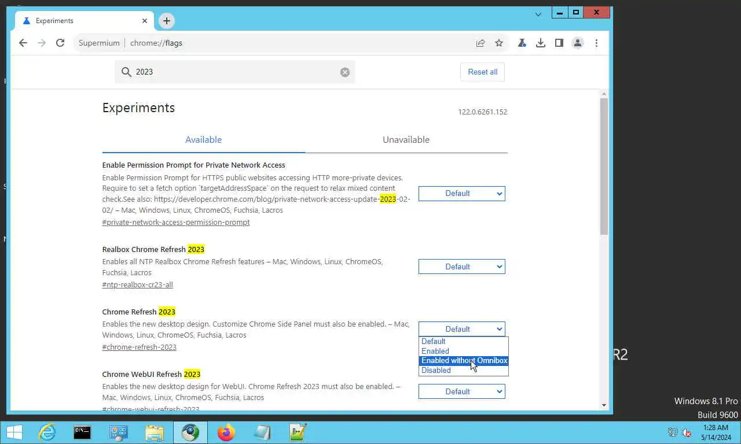Image resolution: width=741 pixels, height=444 pixels.
Task: Open a new browser tab with plus
Action: pos(167,21)
